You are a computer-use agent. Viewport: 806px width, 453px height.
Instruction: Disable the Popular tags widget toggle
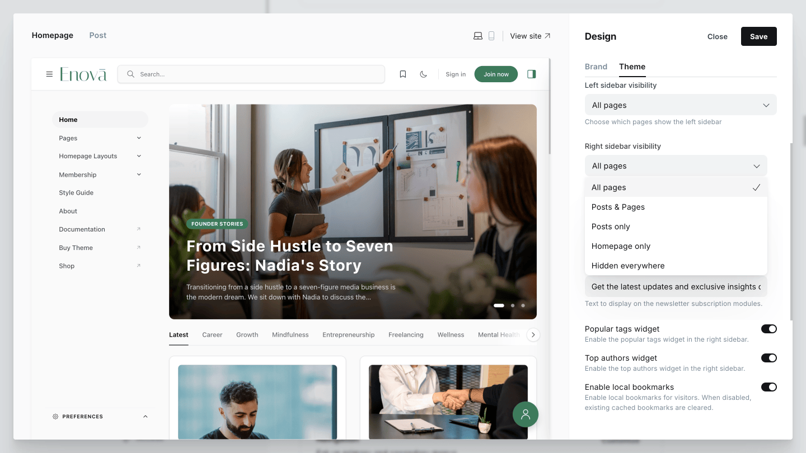(768, 329)
